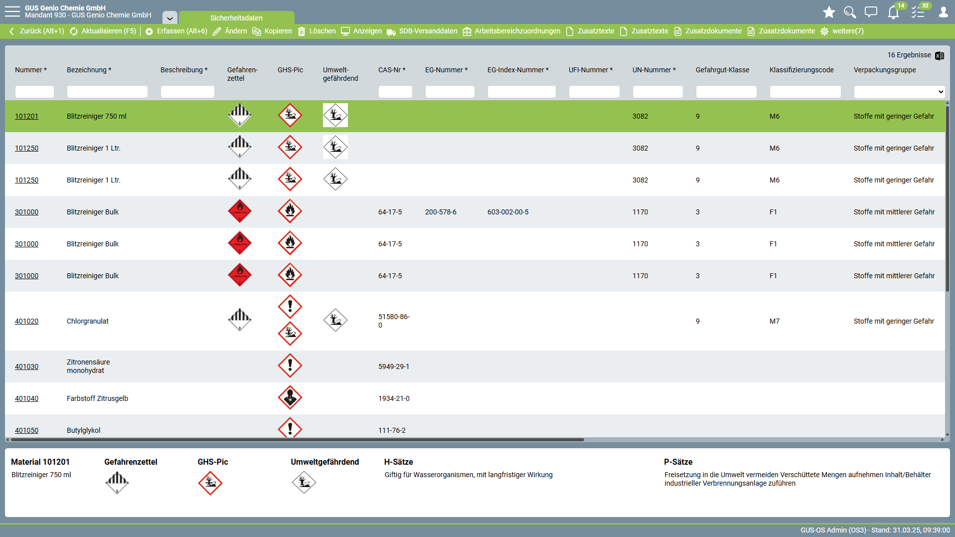Open the favorites star
The image size is (955, 537).
(829, 12)
